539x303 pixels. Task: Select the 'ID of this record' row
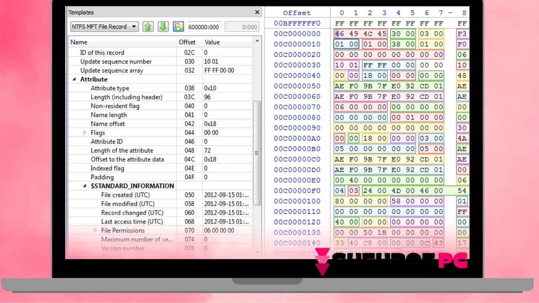[x=160, y=53]
